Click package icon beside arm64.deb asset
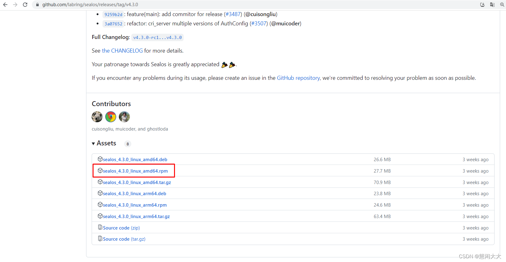The image size is (506, 262). click(x=100, y=193)
